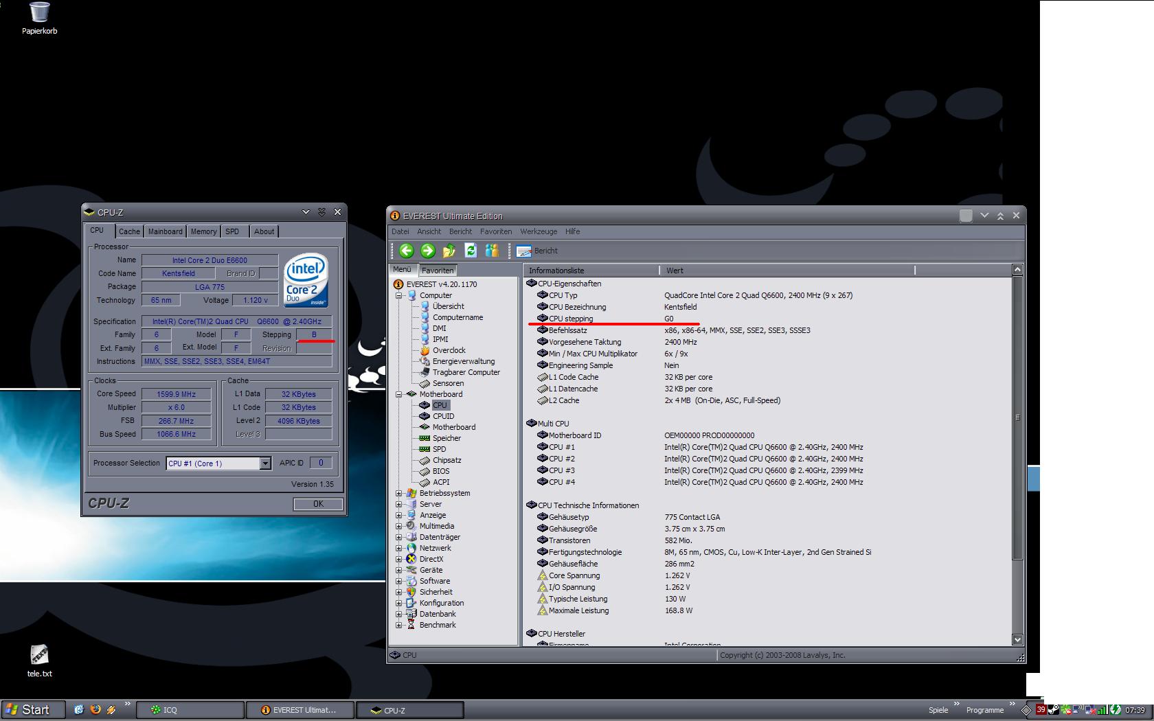Open the About tab in CPU-Z
The height and width of the screenshot is (721, 1154).
pyautogui.click(x=264, y=231)
